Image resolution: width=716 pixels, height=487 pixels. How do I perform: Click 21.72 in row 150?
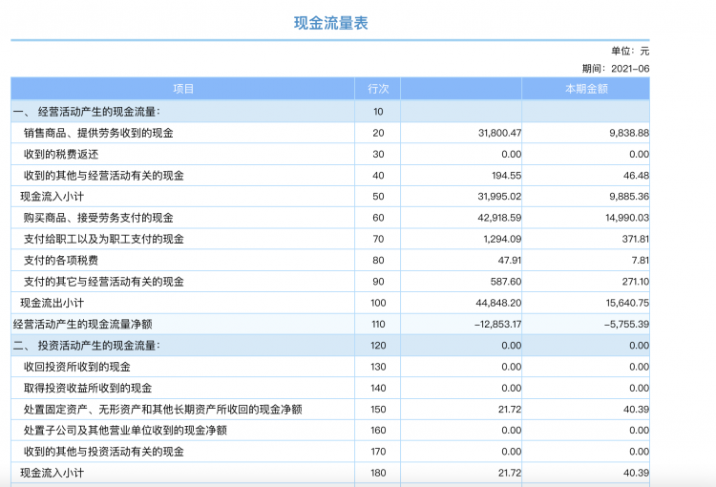pos(510,410)
